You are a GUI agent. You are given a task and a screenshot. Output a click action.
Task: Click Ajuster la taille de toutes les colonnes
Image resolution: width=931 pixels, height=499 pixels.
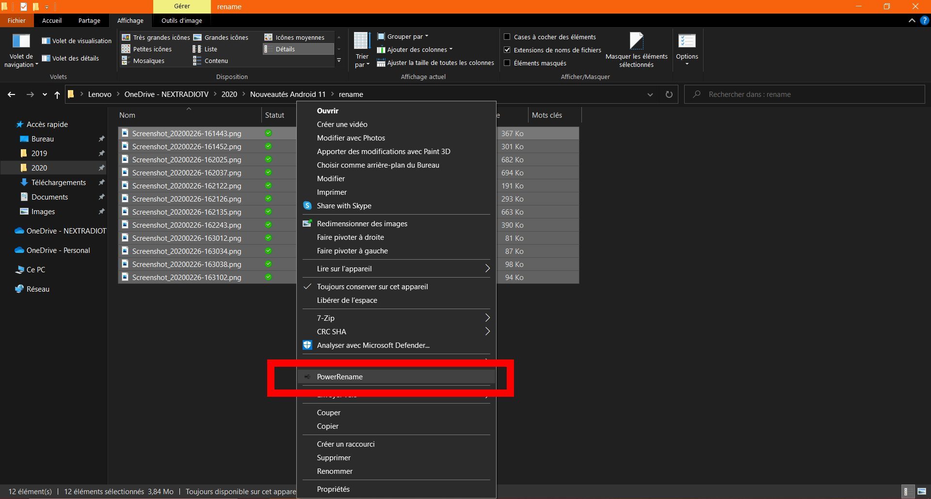tap(435, 62)
